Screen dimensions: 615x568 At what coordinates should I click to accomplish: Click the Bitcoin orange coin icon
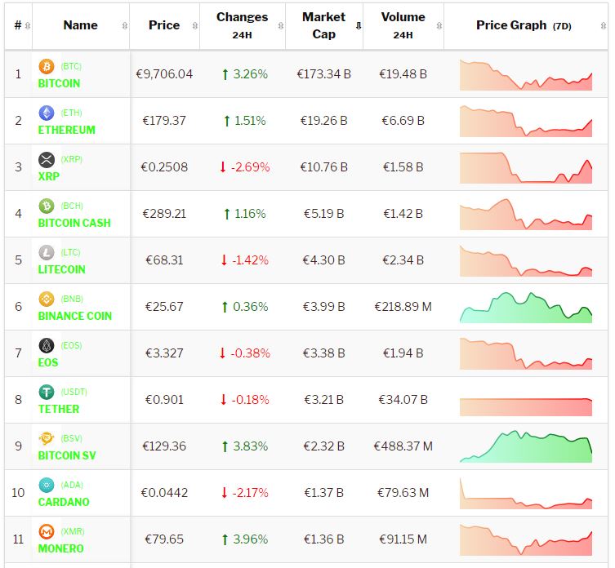click(47, 66)
